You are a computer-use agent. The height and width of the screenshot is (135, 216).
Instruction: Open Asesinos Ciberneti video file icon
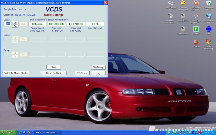click(171, 19)
